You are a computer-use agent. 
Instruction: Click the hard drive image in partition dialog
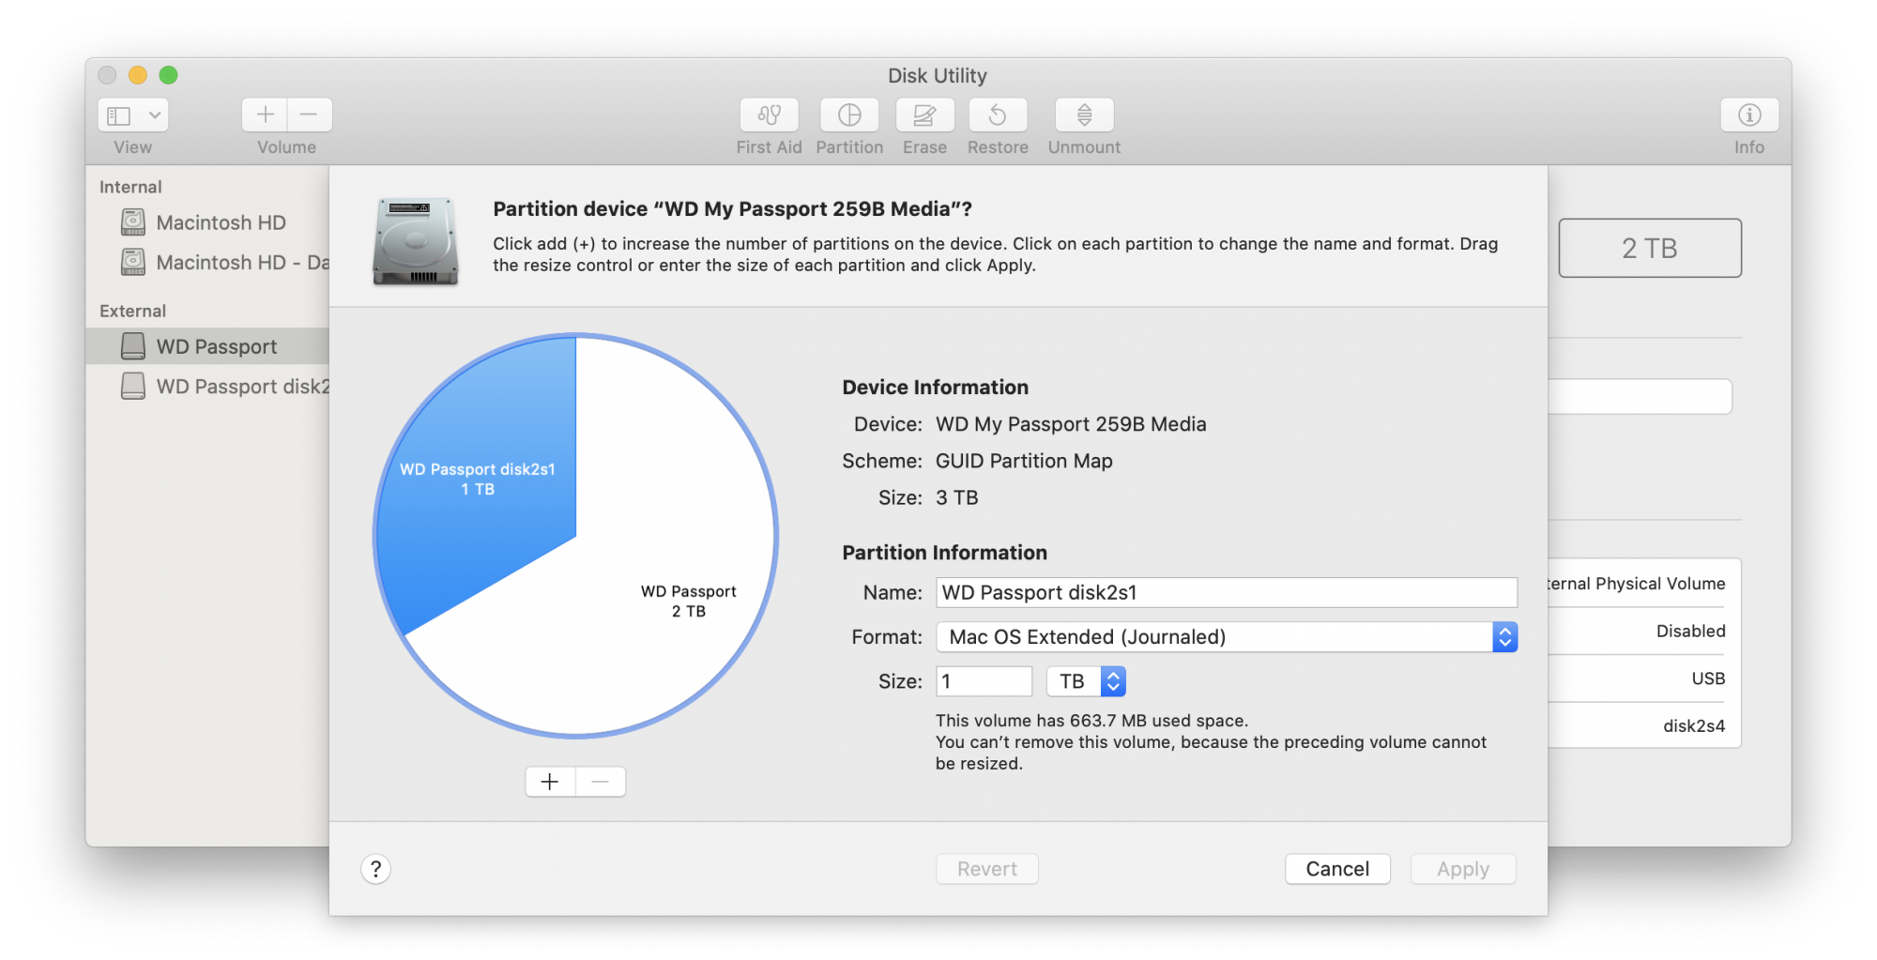(x=415, y=241)
